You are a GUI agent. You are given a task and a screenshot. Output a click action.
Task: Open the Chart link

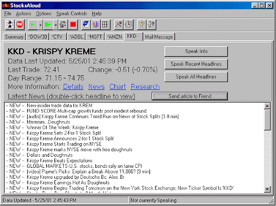[x=117, y=86]
